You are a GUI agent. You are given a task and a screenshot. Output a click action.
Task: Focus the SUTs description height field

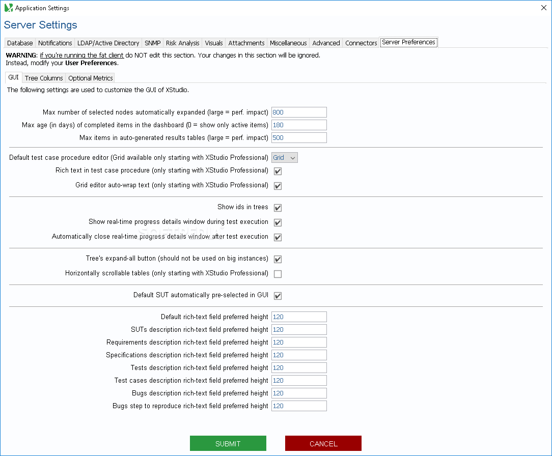299,329
